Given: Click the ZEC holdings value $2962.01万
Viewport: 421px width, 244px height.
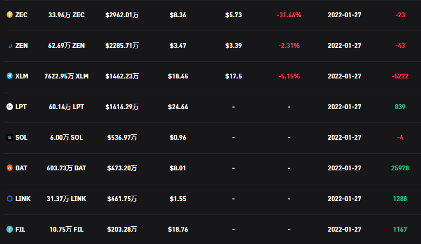Looking at the screenshot, I should [122, 15].
